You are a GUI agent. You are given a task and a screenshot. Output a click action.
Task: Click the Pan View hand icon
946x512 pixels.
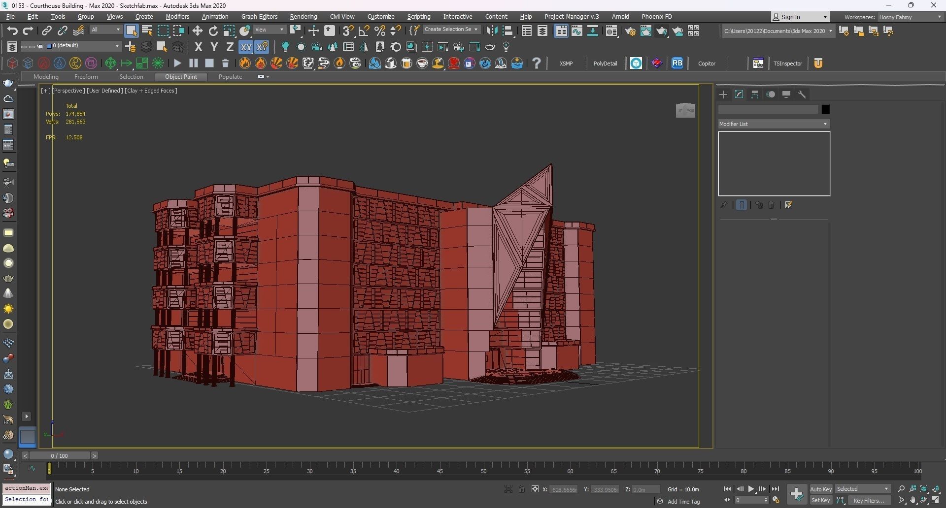pos(913,500)
